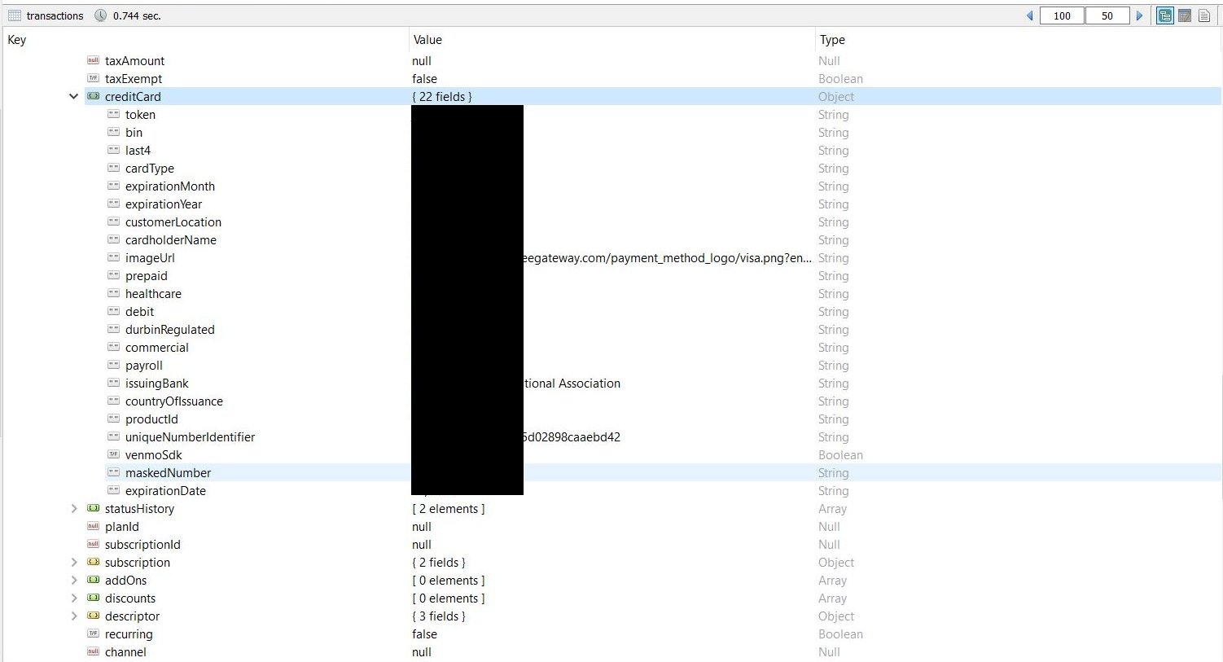Screen dimensions: 1223x662
Task: Expand the addOns array
Action: pyautogui.click(x=74, y=581)
